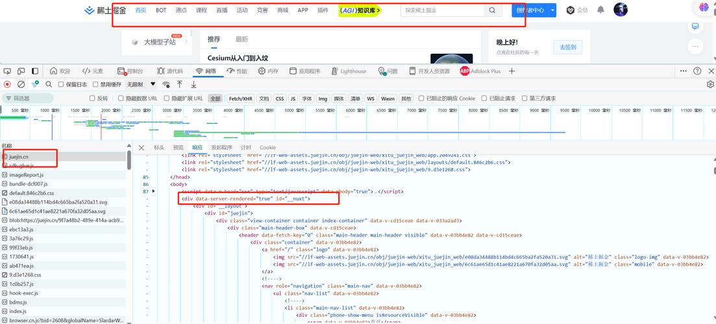Add more tools with plus icon
Viewport: 716px width, 324px height.
tap(512, 71)
